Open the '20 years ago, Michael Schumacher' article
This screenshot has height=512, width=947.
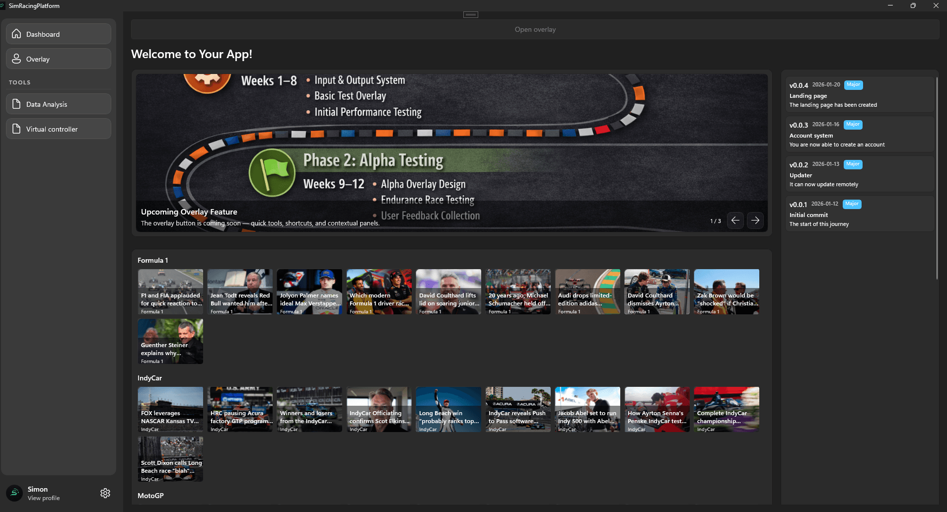[x=518, y=292]
